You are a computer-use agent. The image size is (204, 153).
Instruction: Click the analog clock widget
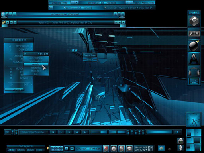tap(194, 120)
